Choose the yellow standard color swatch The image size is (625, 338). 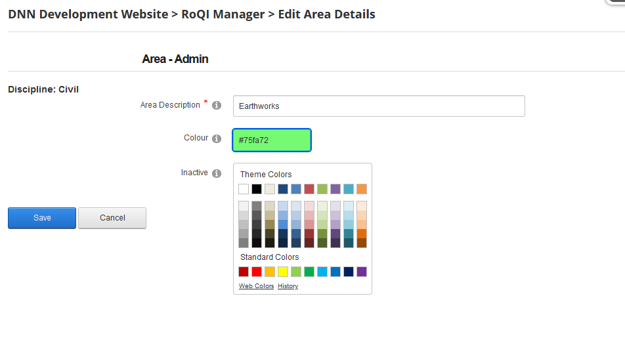click(x=283, y=272)
